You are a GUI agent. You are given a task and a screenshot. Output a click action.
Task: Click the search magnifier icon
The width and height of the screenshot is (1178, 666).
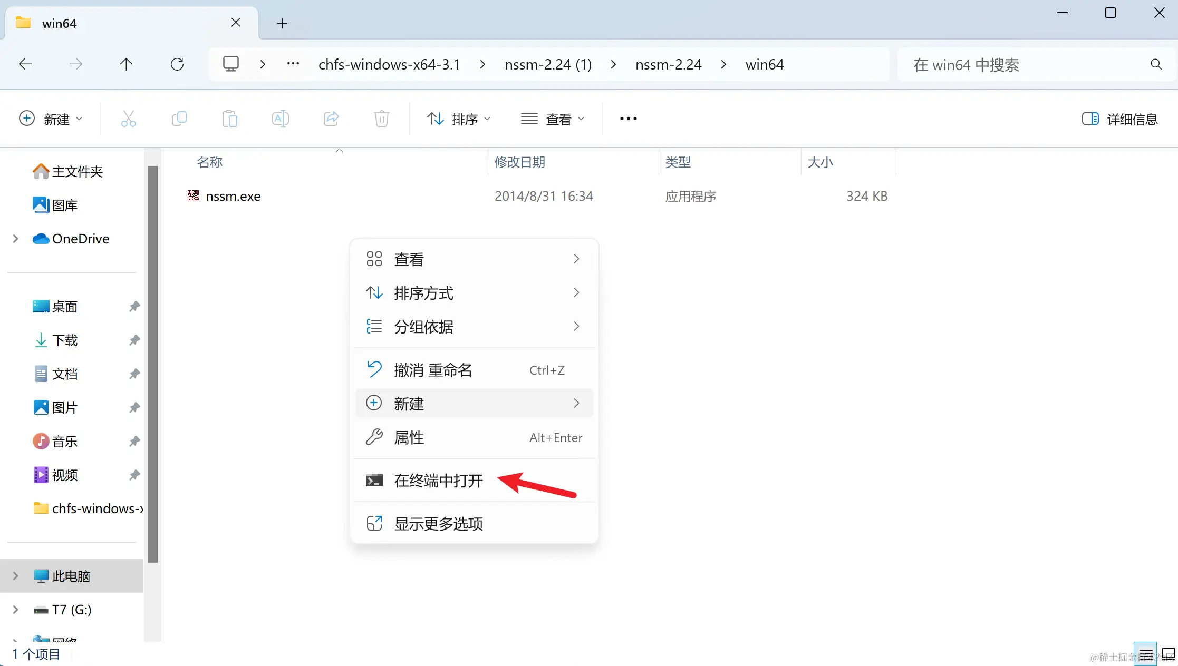1156,64
